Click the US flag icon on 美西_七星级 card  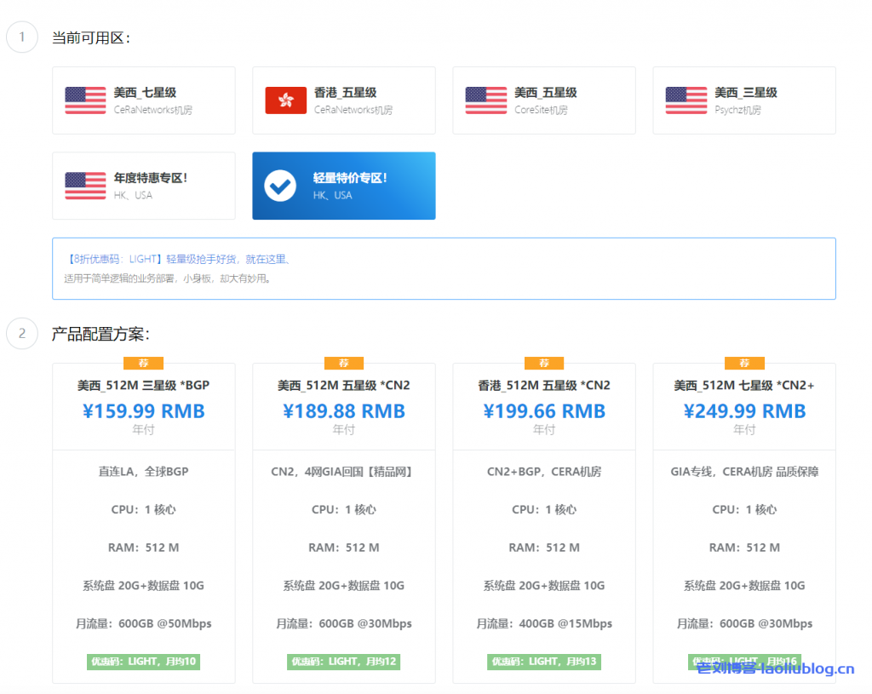point(84,100)
